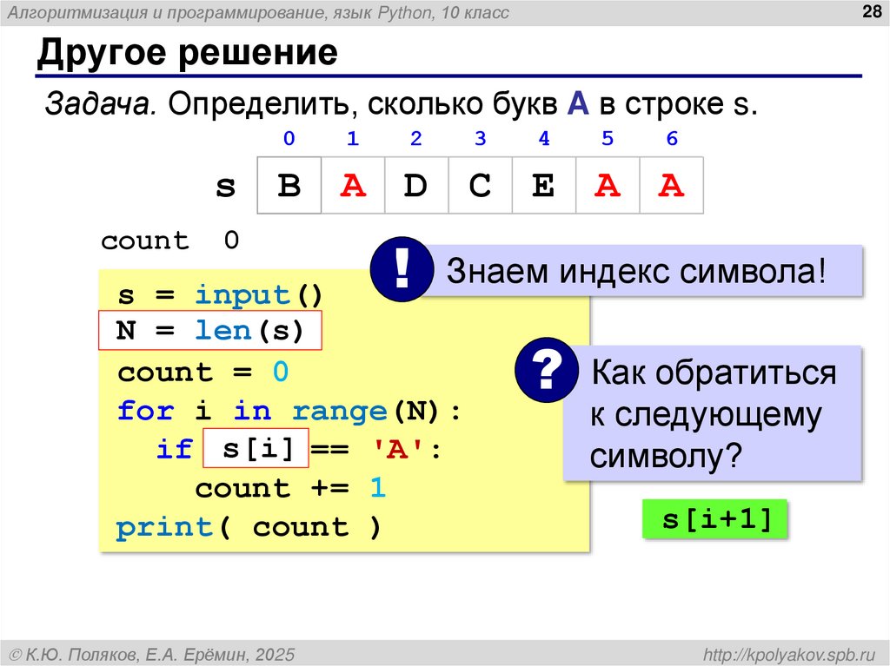The image size is (890, 666).
Task: Select the green s[i+1] answer badge
Action: [x=714, y=518]
